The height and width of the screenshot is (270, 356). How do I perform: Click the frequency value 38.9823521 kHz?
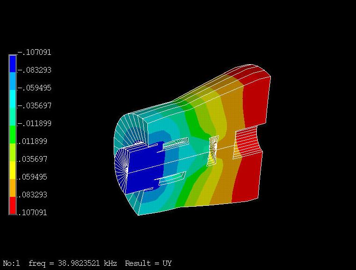pos(87,263)
